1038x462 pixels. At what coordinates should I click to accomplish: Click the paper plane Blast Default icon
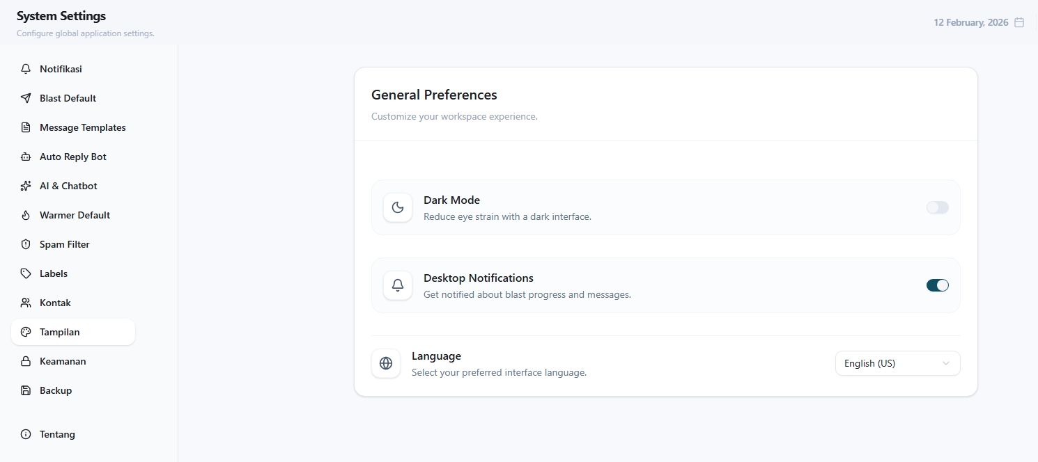26,98
